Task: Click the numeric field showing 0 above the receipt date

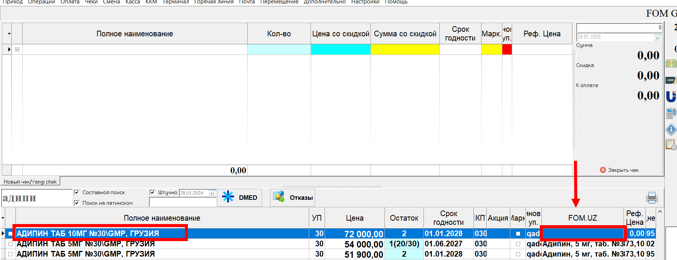Action: coord(619,28)
